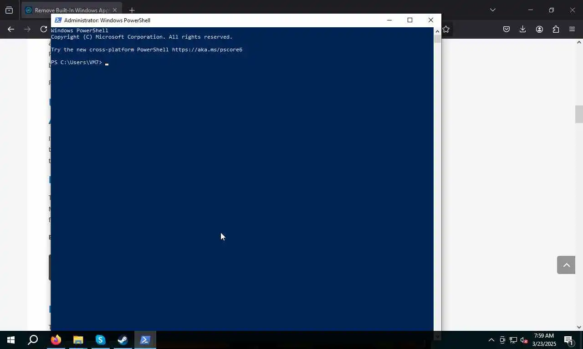This screenshot has height=349, width=583.
Task: Open the Windows notification center icon
Action: pos(568,340)
